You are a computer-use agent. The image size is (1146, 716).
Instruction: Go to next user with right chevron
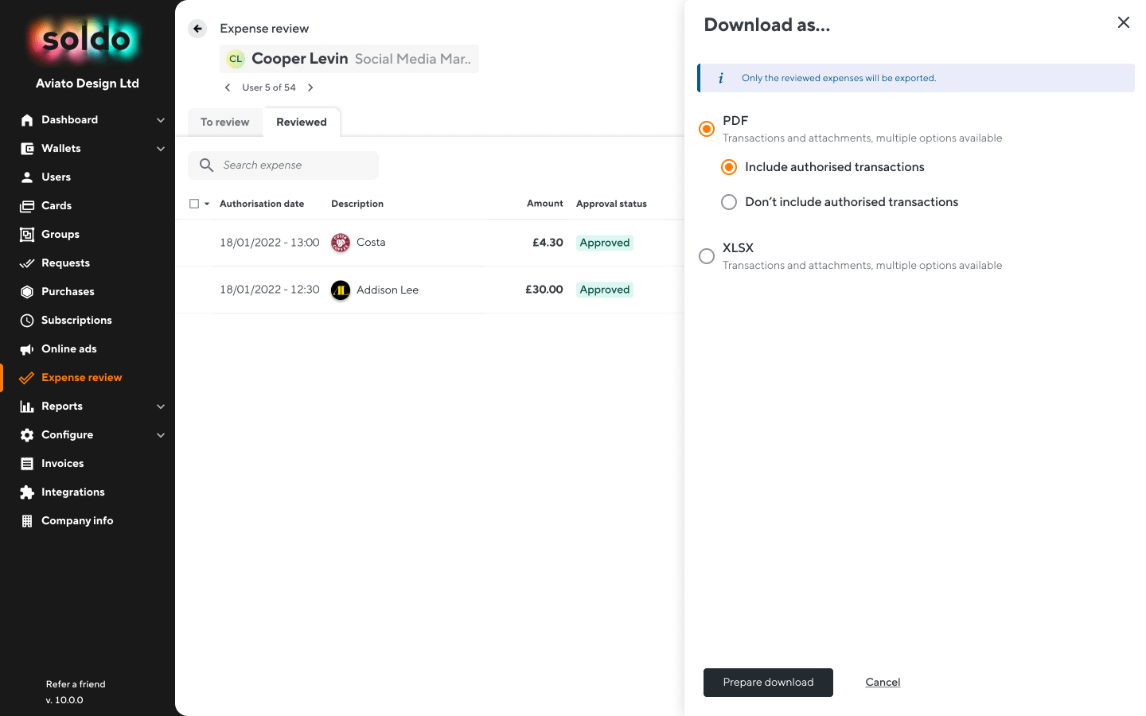[310, 88]
